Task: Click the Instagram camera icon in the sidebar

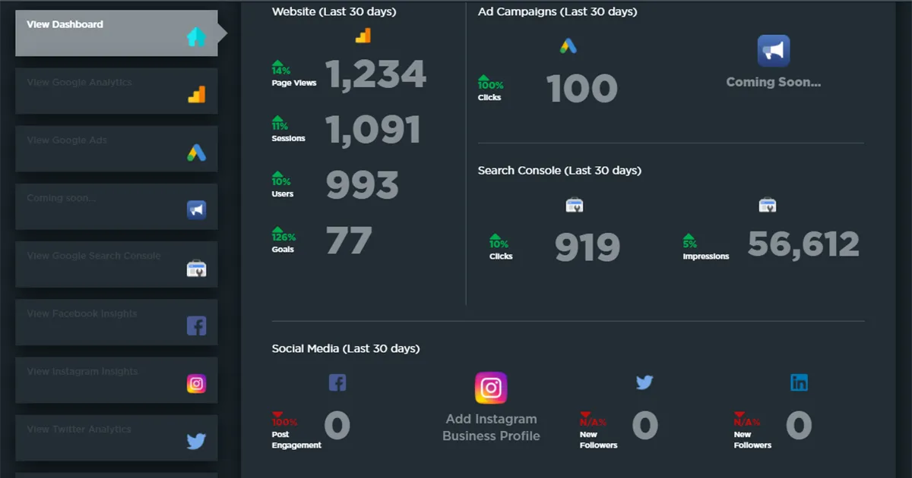Action: tap(197, 383)
